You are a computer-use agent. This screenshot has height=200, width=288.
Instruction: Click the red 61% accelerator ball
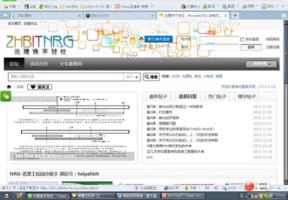click(x=249, y=186)
